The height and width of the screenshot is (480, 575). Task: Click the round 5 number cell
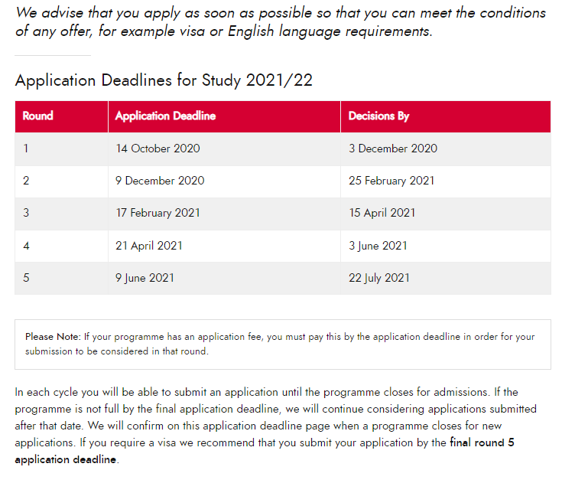tap(61, 278)
